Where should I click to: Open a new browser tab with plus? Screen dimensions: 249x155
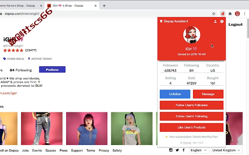click(x=104, y=6)
